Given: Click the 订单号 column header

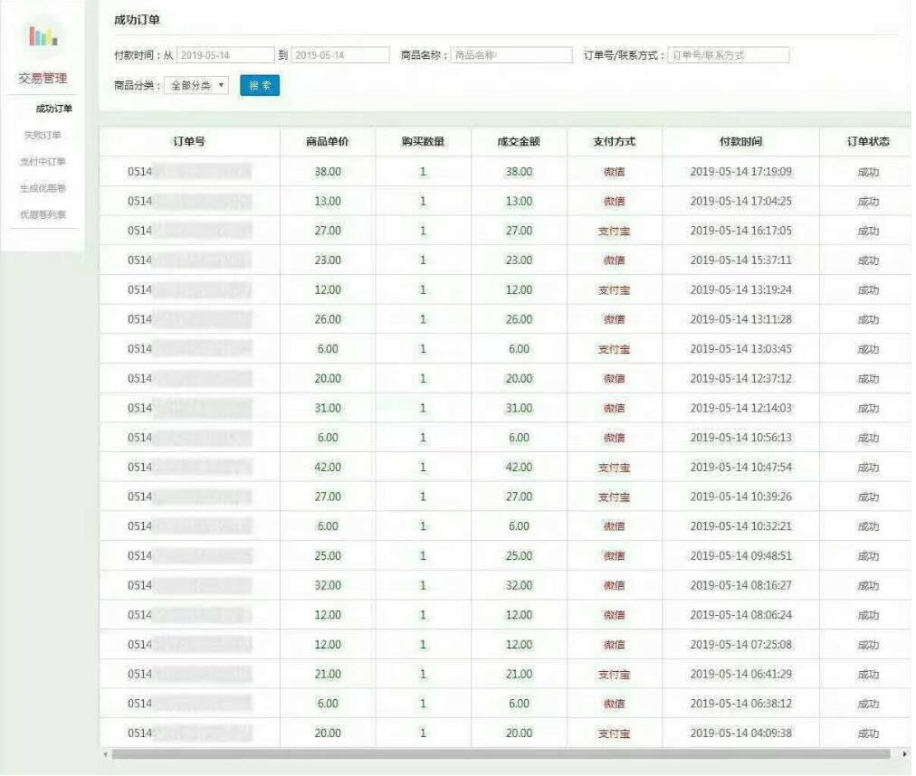Looking at the screenshot, I should pyautogui.click(x=189, y=141).
